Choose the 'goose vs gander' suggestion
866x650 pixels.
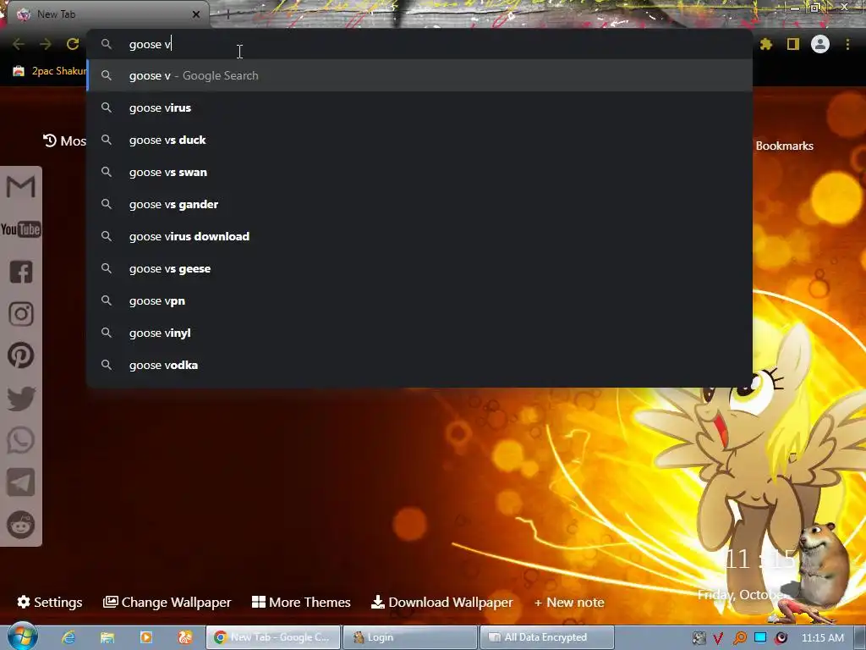pos(419,204)
